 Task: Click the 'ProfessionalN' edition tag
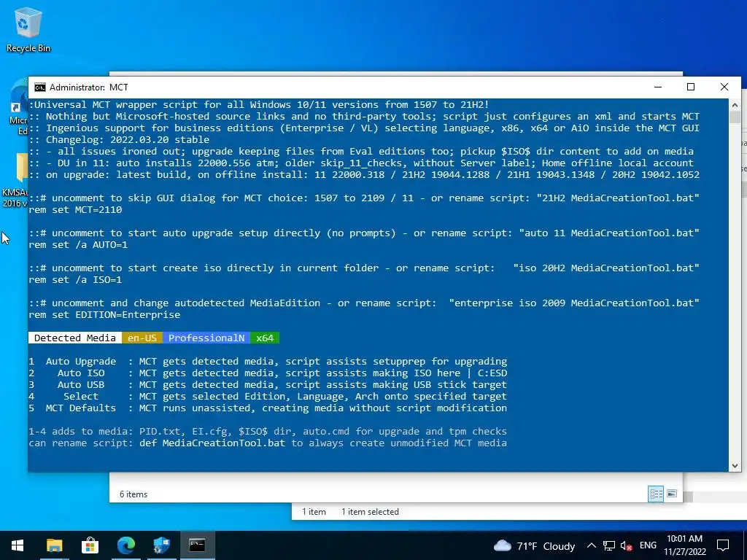(206, 338)
